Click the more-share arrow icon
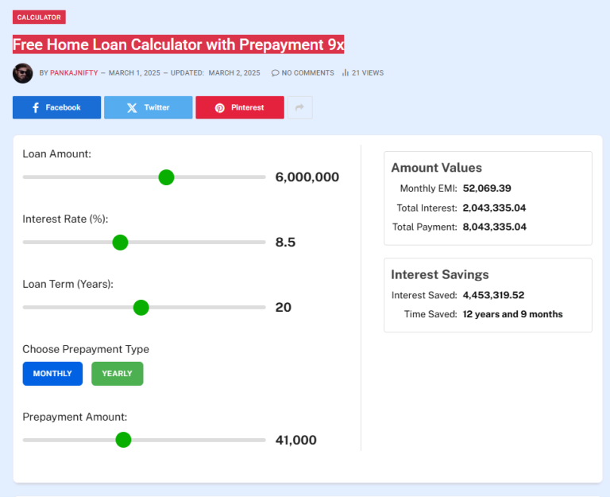The width and height of the screenshot is (610, 497). click(x=299, y=107)
